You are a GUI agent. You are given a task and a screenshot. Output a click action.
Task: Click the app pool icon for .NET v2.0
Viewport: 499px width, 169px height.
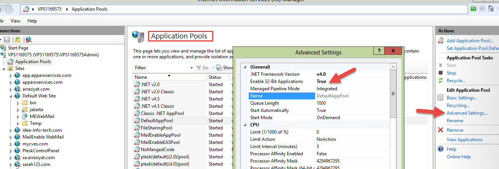coord(137,84)
